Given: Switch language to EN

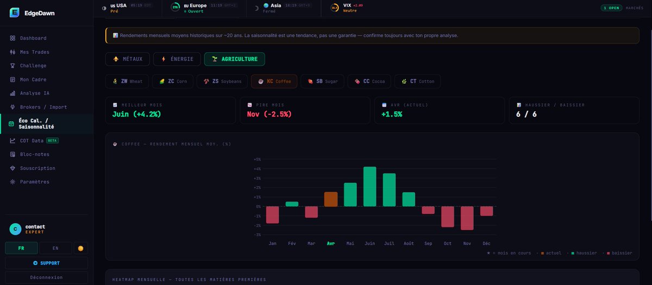Looking at the screenshot, I should pos(55,248).
